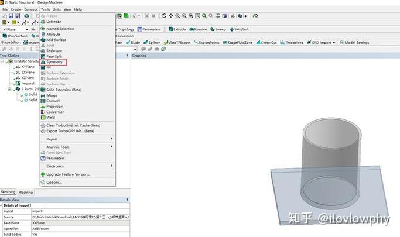Click the Operation Add Frozen field
The height and width of the screenshot is (237, 400).
point(80,229)
